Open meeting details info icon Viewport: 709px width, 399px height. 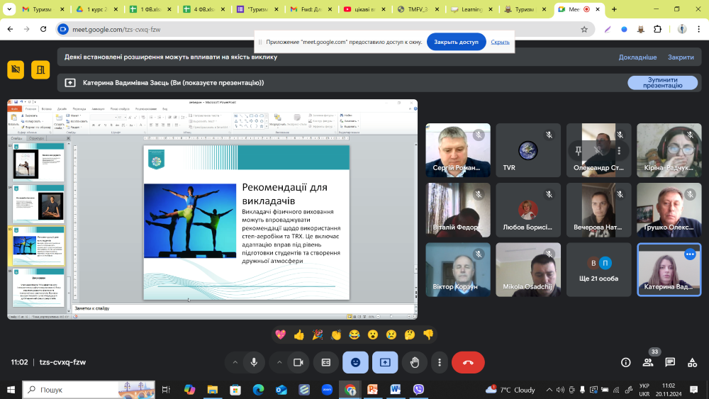[x=625, y=362]
